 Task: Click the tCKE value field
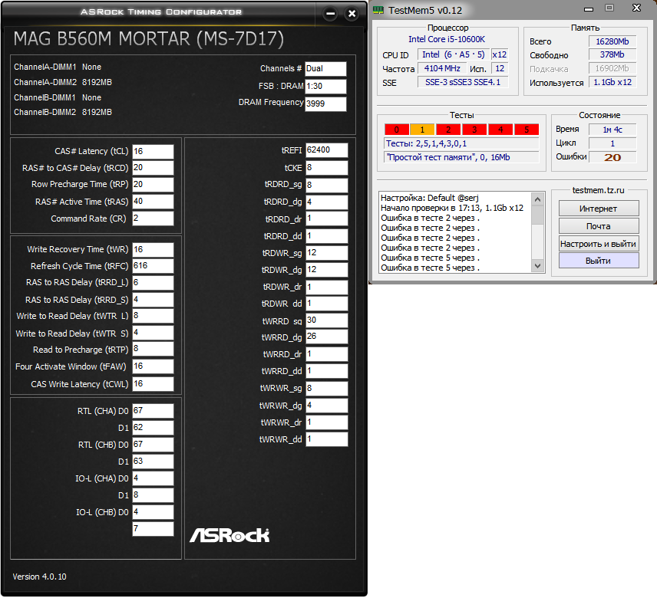pyautogui.click(x=326, y=168)
